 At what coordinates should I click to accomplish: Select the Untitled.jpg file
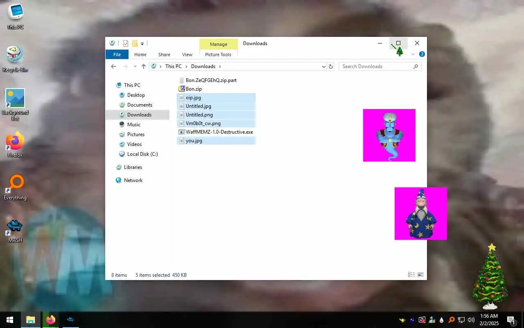click(216, 106)
